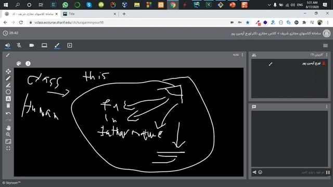Screen dimensions: 333x187
Task: Click the brush icon beside the user name
Action: [271, 64]
